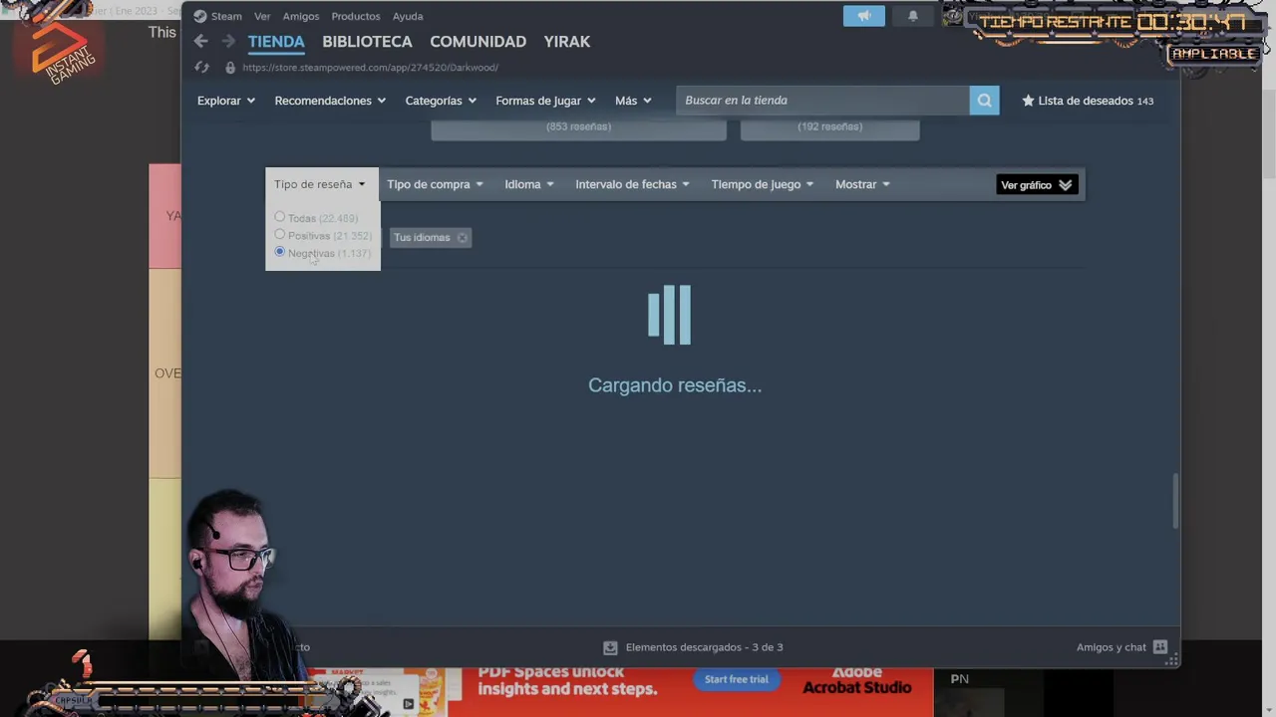
Task: Expand the Explorar store menu
Action: [x=226, y=101]
